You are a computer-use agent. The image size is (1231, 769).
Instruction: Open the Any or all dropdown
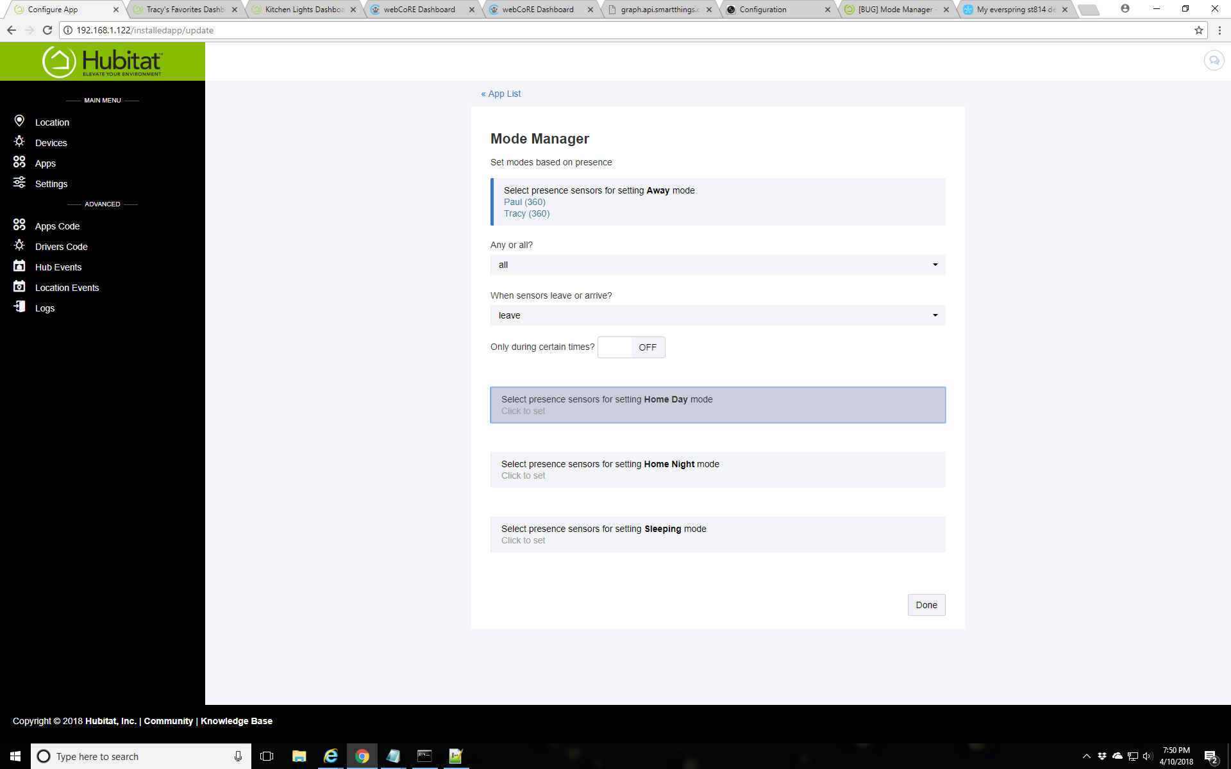pos(717,265)
